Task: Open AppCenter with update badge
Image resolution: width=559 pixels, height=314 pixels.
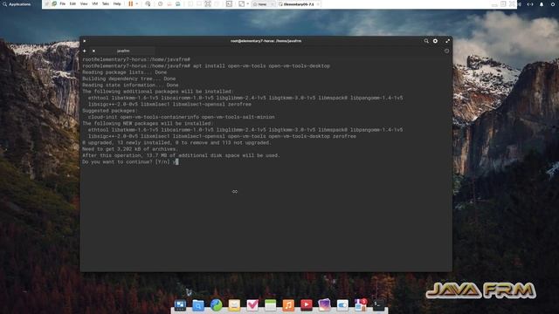Action: pyautogui.click(x=361, y=304)
